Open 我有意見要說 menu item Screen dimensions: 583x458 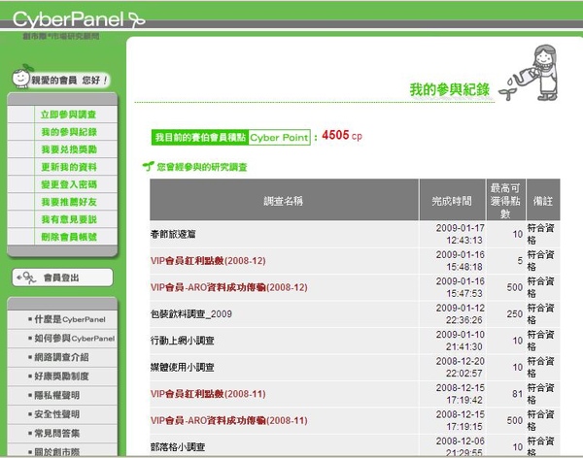(69, 219)
